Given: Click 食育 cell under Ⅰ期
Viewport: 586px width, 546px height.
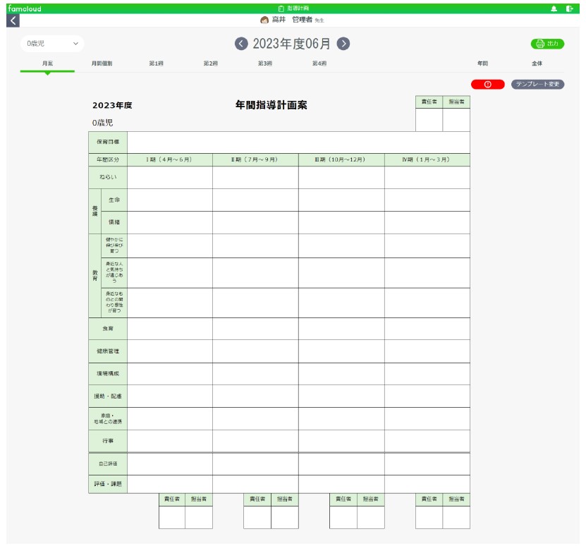Looking at the screenshot, I should 170,329.
